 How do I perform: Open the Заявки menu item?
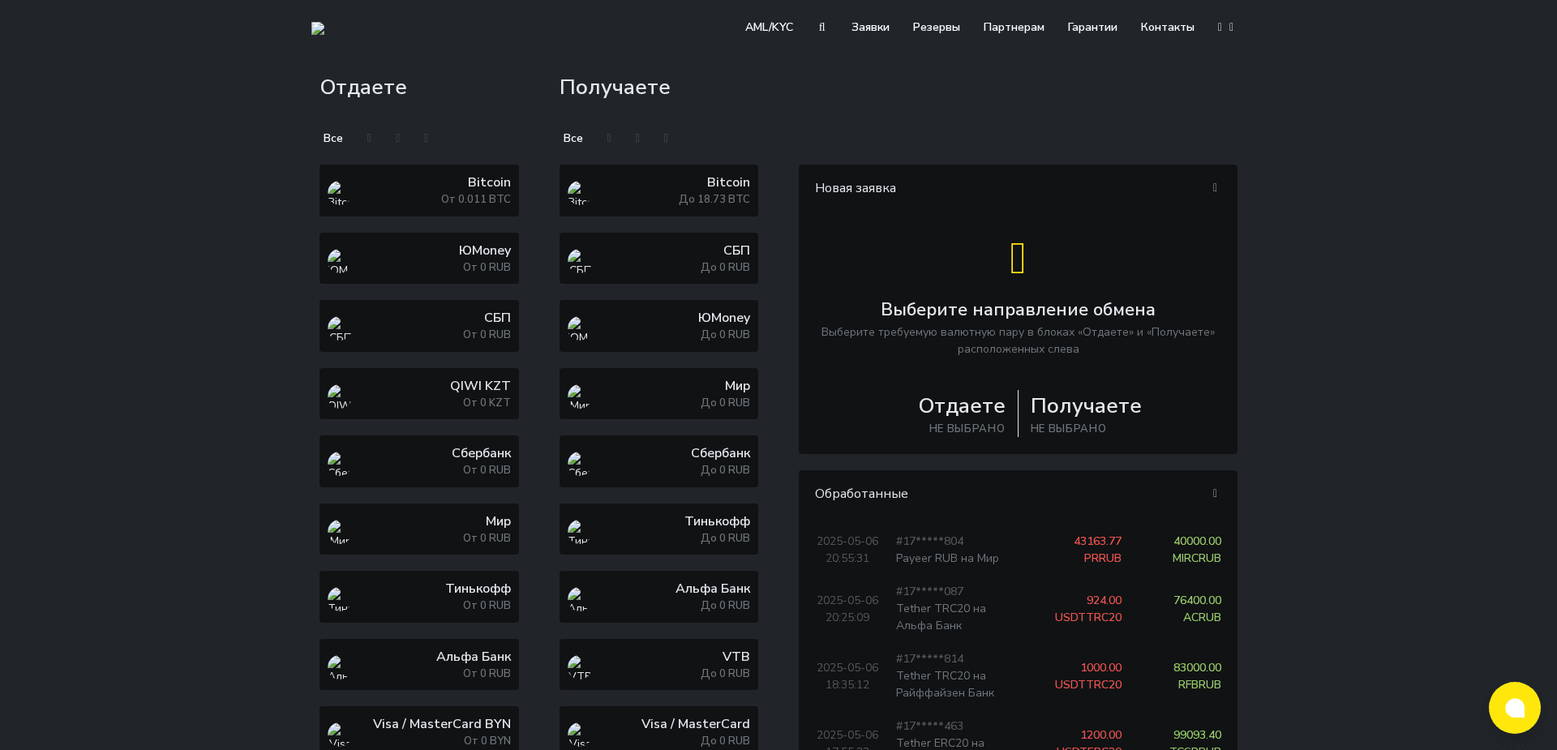click(870, 27)
